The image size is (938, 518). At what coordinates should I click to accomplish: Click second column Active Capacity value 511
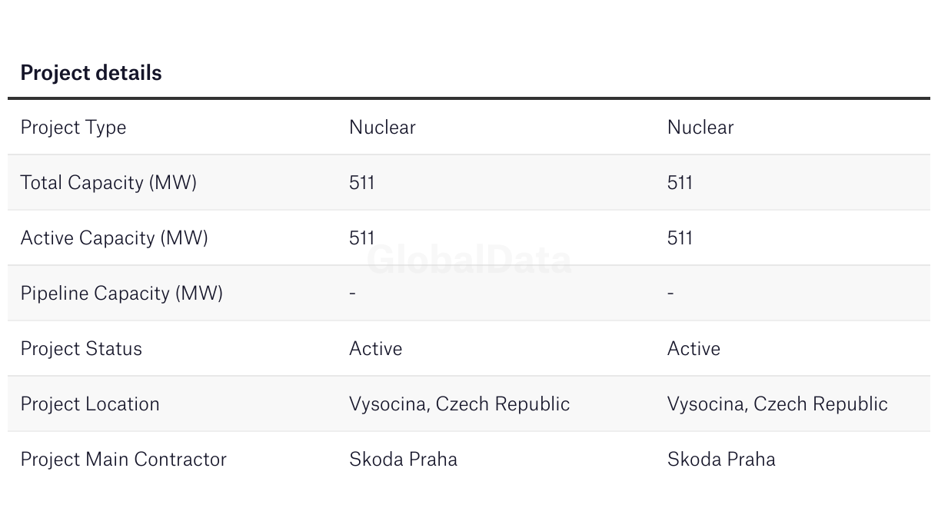pos(680,238)
